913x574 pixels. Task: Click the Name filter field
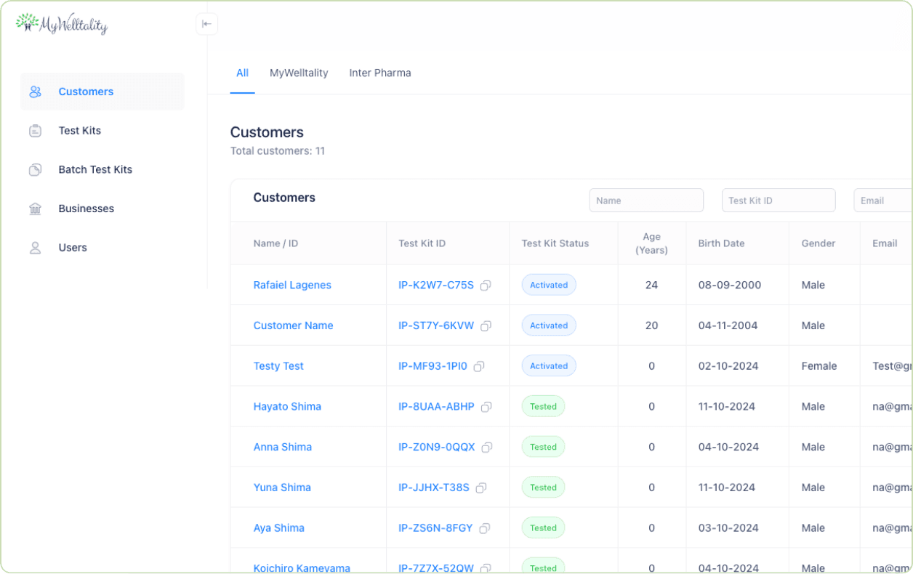coord(646,201)
